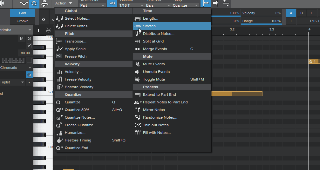Open the Note Color Part dropdown
320x170 pixels.
[92, 5]
